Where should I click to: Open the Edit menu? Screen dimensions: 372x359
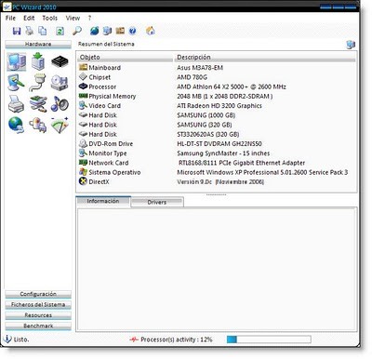coord(29,18)
